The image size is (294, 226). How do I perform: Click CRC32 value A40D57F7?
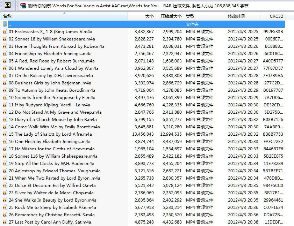pos(273,61)
